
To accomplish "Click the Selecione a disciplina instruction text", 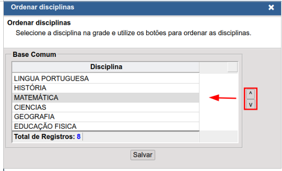I will [x=134, y=33].
